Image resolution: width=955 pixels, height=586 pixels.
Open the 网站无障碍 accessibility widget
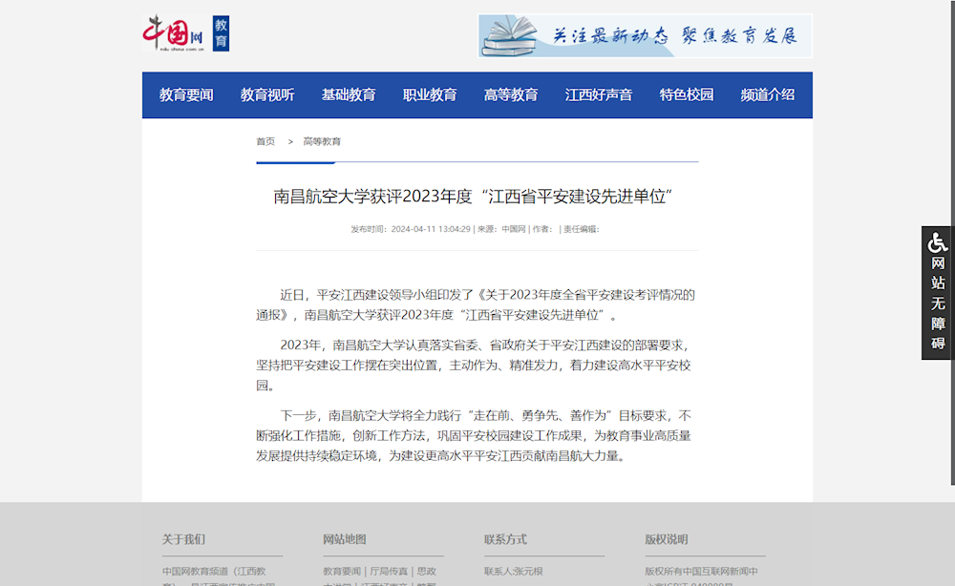point(938,293)
